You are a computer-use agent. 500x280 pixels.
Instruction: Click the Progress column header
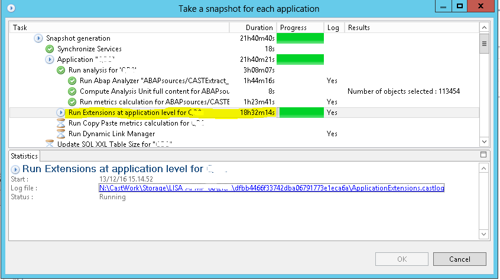pyautogui.click(x=300, y=28)
